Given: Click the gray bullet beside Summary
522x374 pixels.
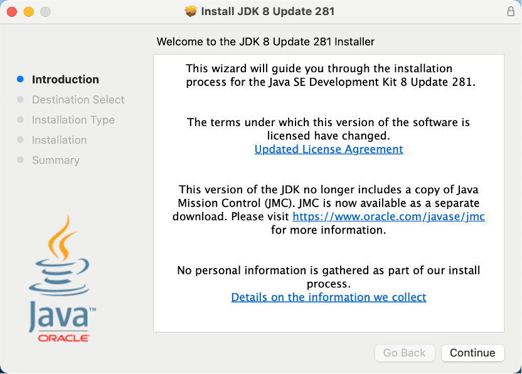Looking at the screenshot, I should pyautogui.click(x=20, y=160).
